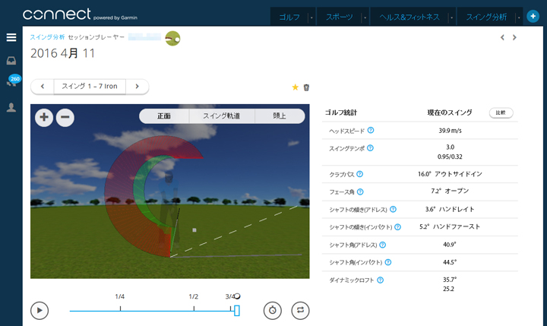This screenshot has height=326, width=547.
Task: Play the swing animation
Action: 40,310
